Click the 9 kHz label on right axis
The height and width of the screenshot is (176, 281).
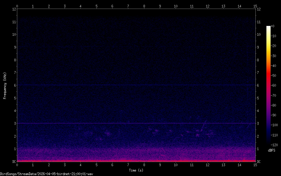[x=258, y=47]
